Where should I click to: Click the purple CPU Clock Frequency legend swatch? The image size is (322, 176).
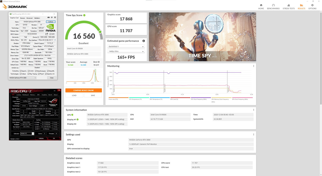pos(201,98)
